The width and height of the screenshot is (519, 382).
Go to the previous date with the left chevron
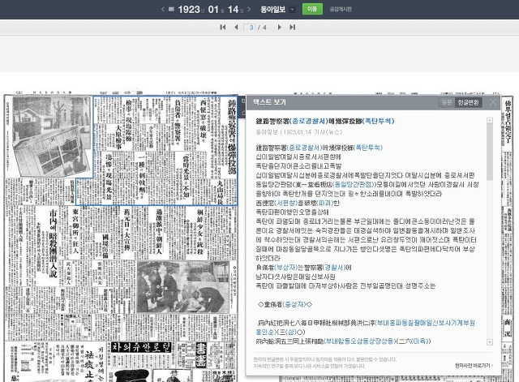(162, 9)
